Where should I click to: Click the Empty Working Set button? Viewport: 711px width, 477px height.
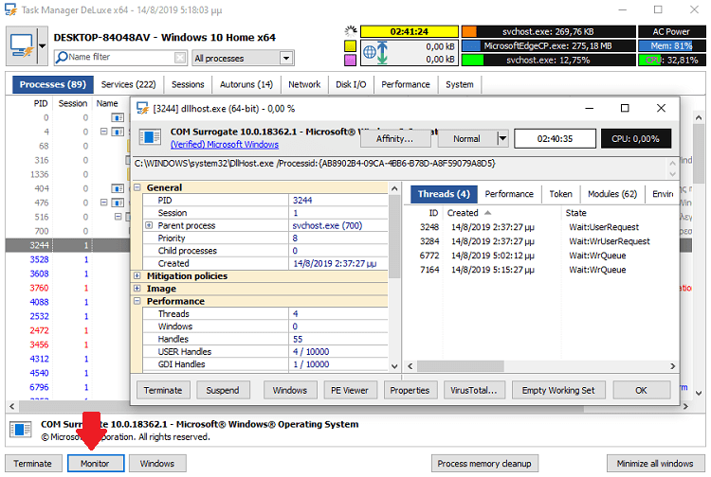(x=558, y=390)
